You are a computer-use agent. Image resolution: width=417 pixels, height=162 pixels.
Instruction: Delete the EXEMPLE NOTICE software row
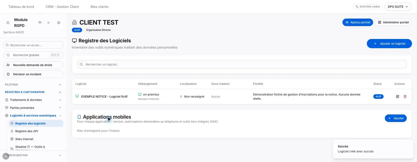coord(405,96)
